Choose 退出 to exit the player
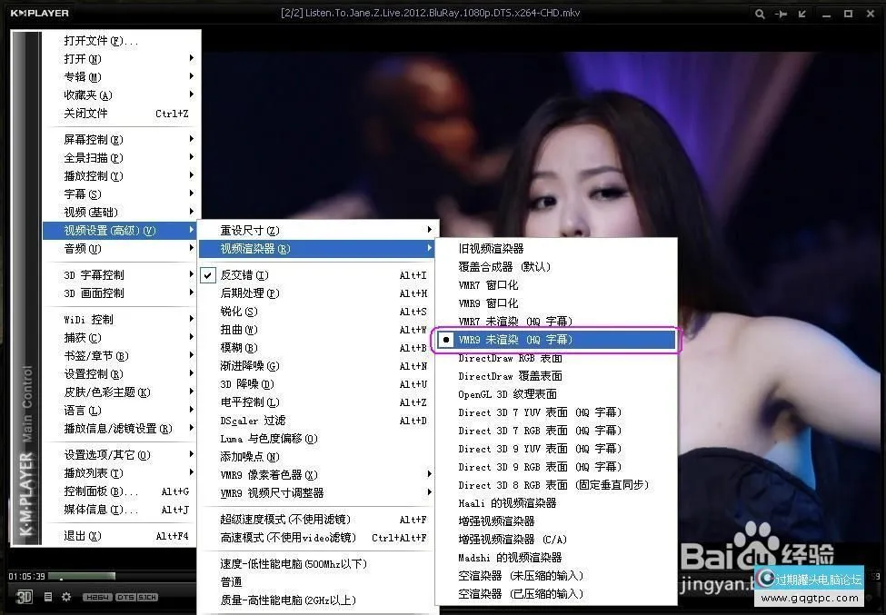This screenshot has height=615, width=886. [x=83, y=536]
